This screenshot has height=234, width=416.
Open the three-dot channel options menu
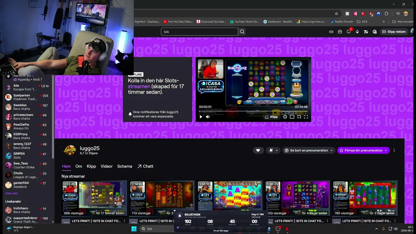[394, 150]
